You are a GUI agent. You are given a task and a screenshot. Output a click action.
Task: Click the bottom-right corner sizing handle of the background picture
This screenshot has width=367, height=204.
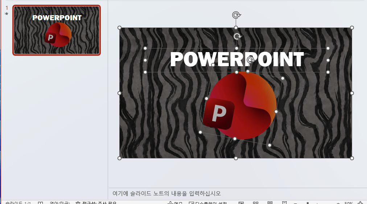pyautogui.click(x=352, y=158)
